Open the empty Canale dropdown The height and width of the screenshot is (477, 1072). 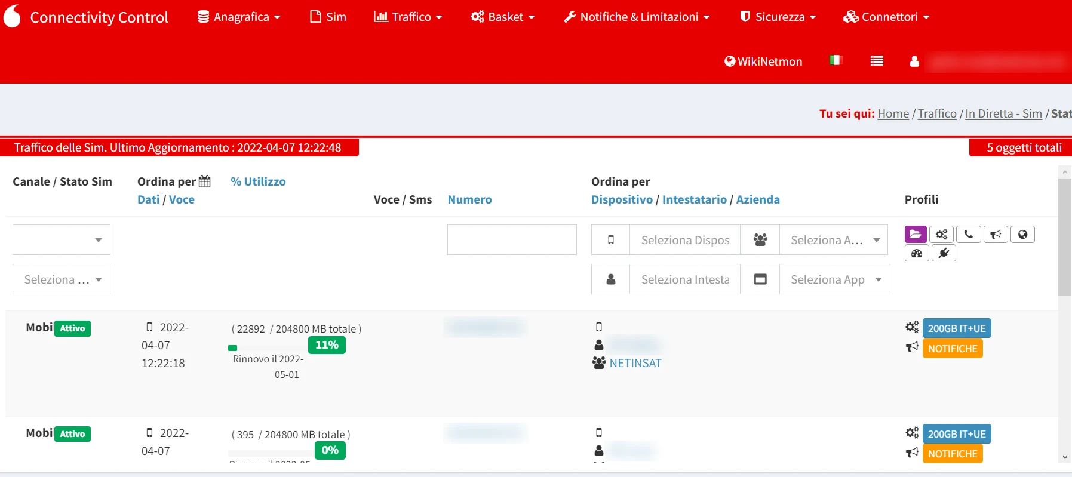[x=62, y=240]
